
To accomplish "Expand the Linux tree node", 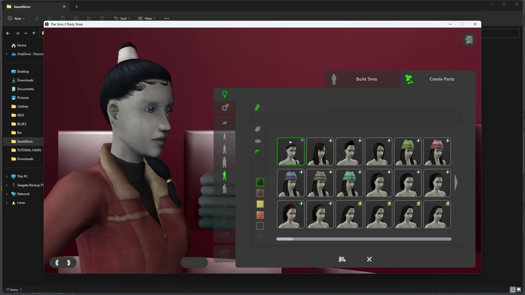I will pos(7,203).
